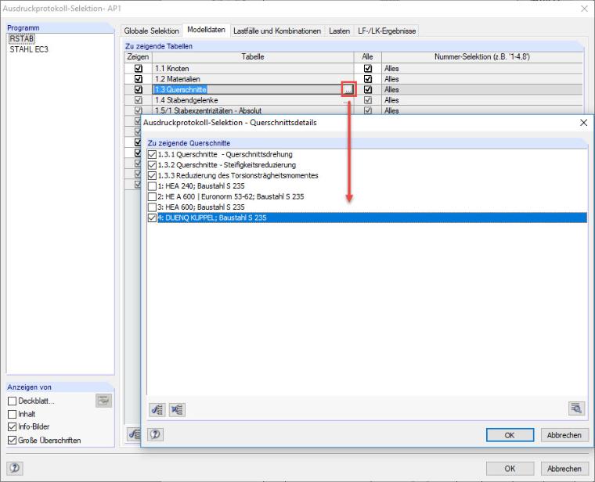Viewport: 595px width, 482px height.
Task: Select the 1.1 Knoten table cell
Action: 253,68
